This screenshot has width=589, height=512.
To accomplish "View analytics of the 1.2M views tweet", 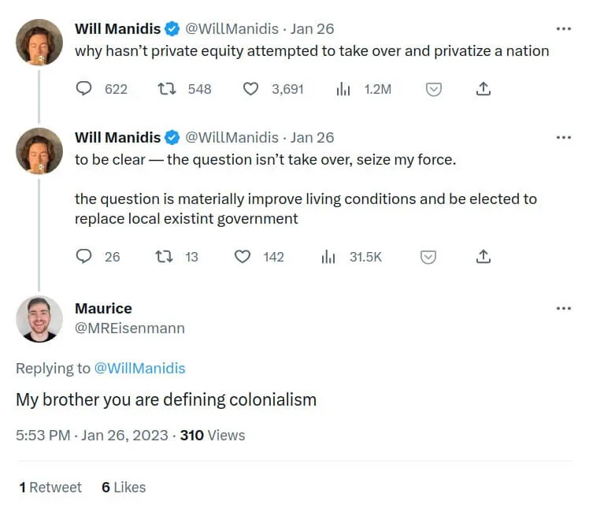I will [343, 89].
